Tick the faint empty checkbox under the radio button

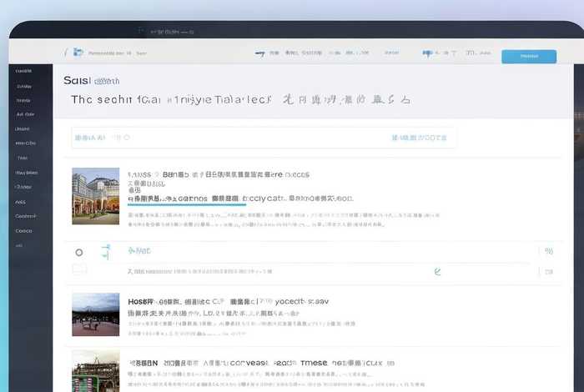click(79, 269)
